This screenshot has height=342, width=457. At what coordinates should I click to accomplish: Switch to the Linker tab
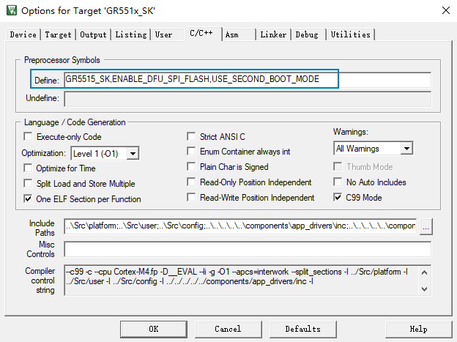click(x=273, y=34)
